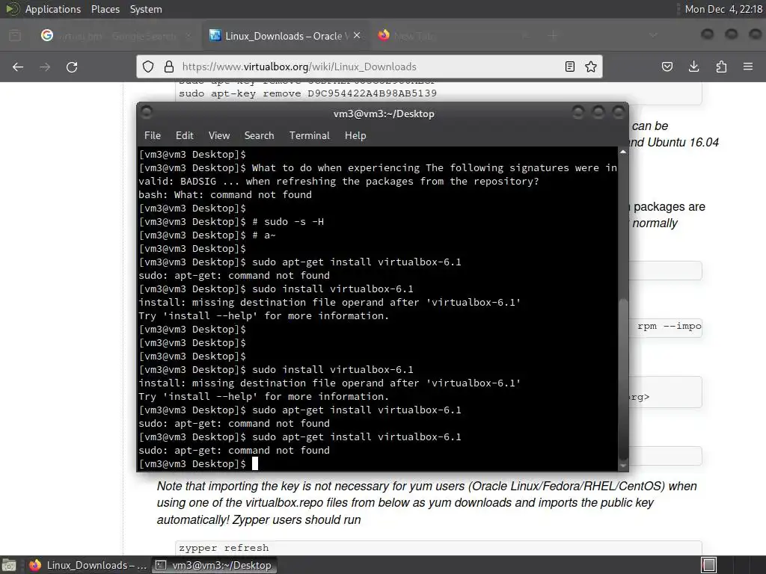Click the clock showing Mon Dec 4, 22:18

point(723,9)
